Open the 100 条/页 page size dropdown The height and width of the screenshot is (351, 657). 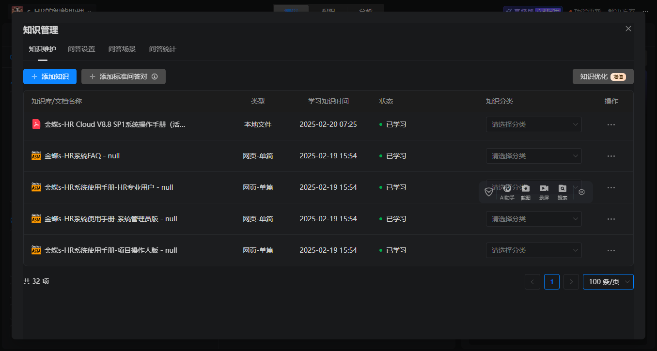point(608,282)
